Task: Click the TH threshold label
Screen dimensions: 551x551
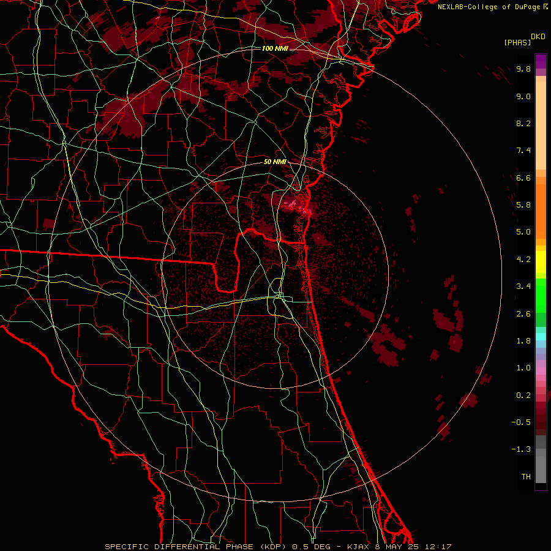Action: click(x=526, y=477)
